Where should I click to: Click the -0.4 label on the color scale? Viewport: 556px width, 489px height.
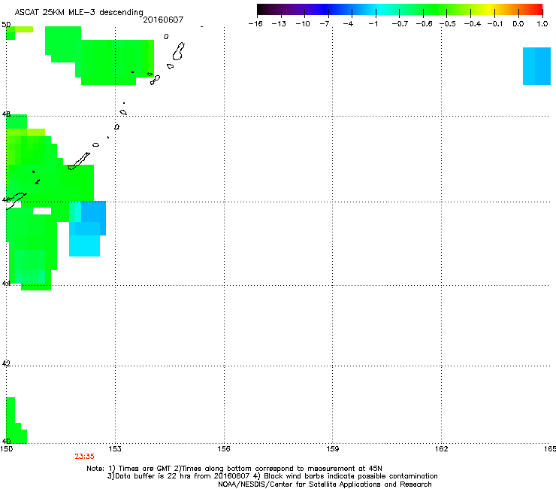(x=473, y=24)
